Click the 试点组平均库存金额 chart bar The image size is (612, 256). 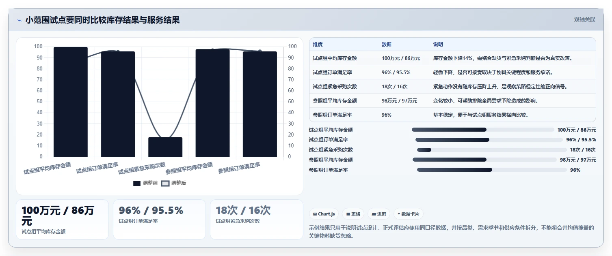point(71,102)
